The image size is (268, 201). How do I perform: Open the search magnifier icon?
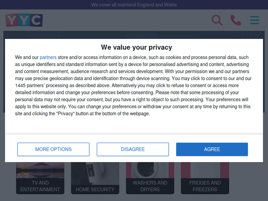point(217,20)
